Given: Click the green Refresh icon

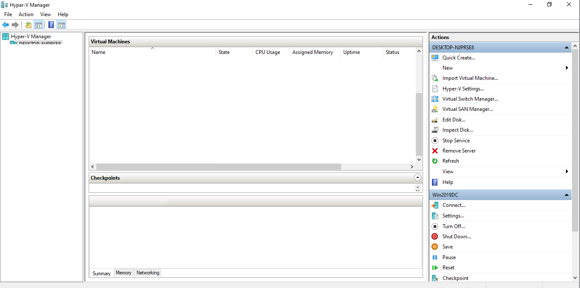Looking at the screenshot, I should pyautogui.click(x=435, y=161).
